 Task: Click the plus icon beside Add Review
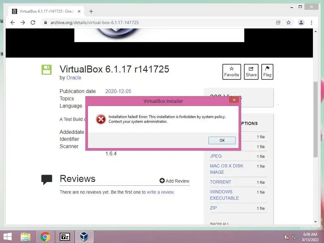point(162,181)
